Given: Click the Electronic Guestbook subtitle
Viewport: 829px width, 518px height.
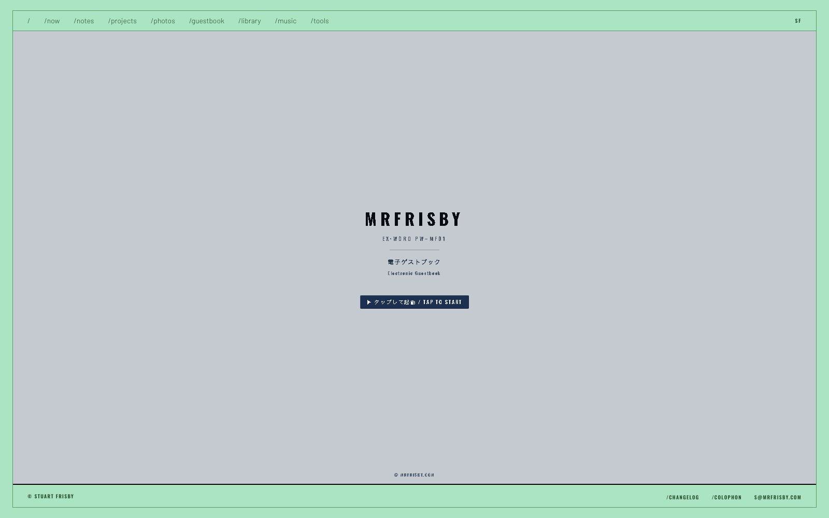Looking at the screenshot, I should 414,274.
